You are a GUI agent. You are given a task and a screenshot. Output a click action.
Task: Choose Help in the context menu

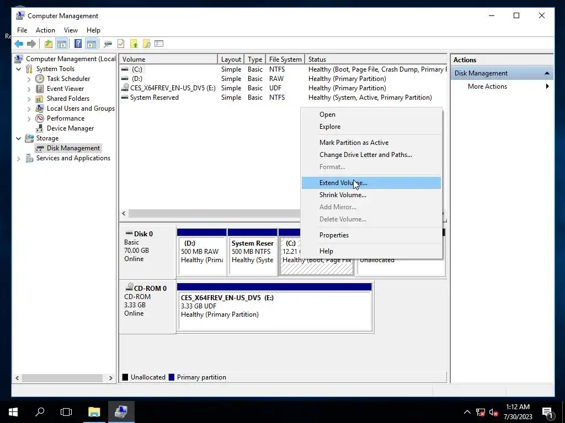(371, 251)
